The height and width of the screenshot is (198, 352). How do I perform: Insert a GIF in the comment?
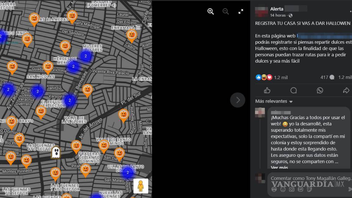(300, 189)
